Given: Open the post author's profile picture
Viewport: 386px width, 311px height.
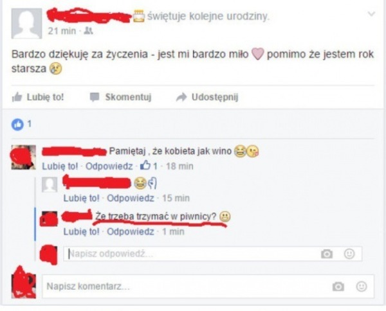Looking at the screenshot, I should click(26, 23).
